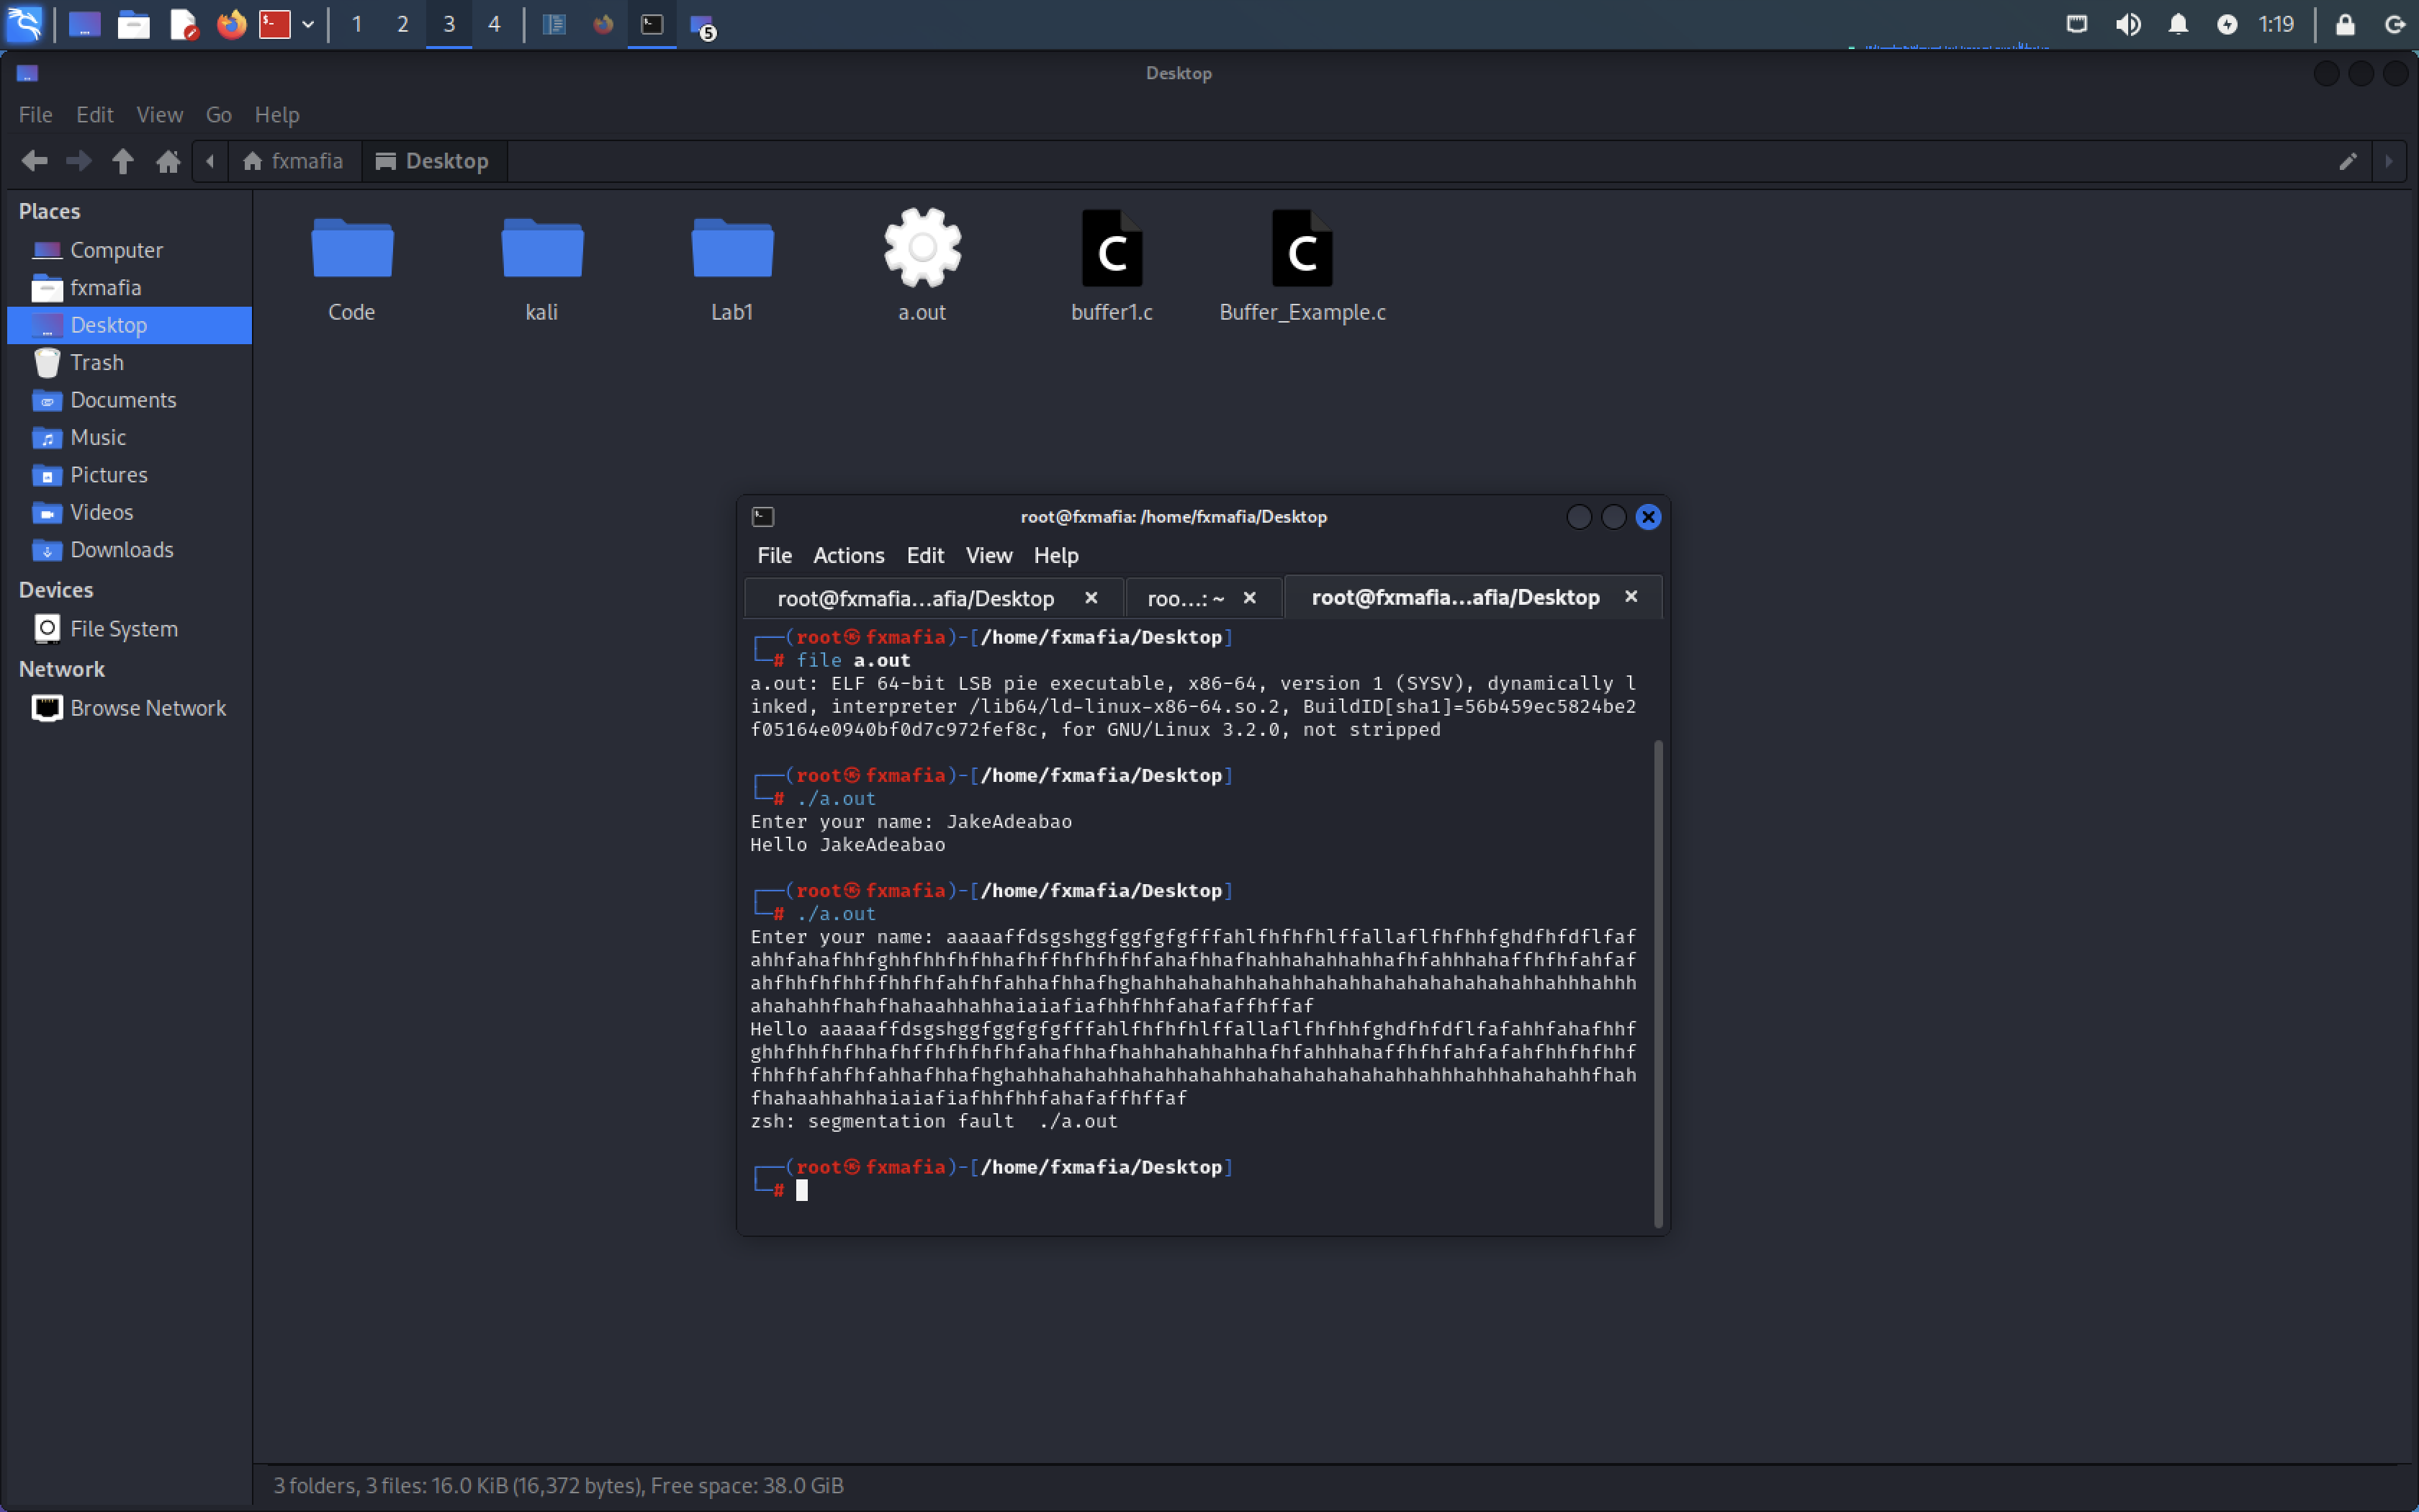Image resolution: width=2419 pixels, height=1512 pixels.
Task: Go to the parent folder arrow
Action: (x=123, y=161)
